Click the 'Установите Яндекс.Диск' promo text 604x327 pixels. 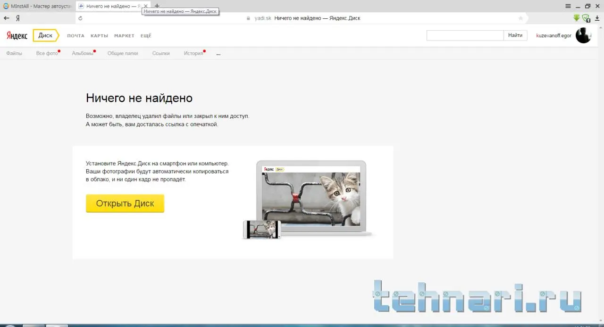(157, 172)
